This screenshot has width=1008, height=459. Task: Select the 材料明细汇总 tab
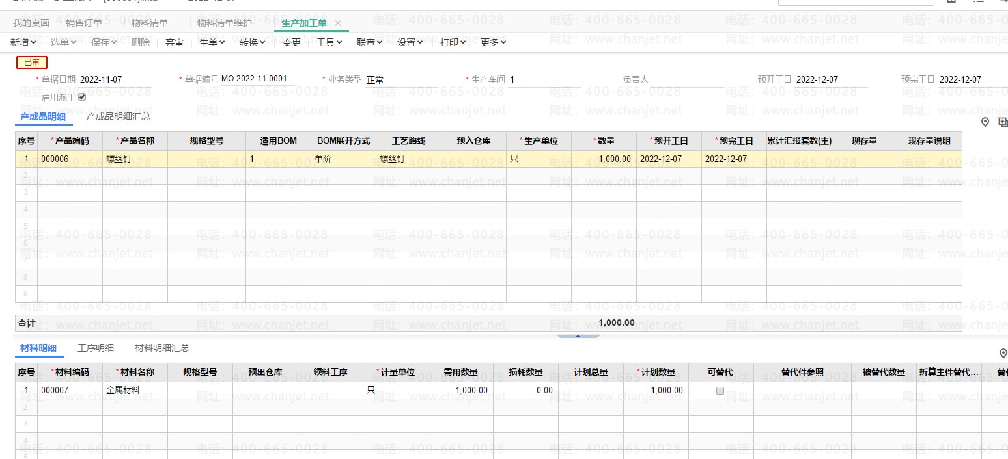162,348
